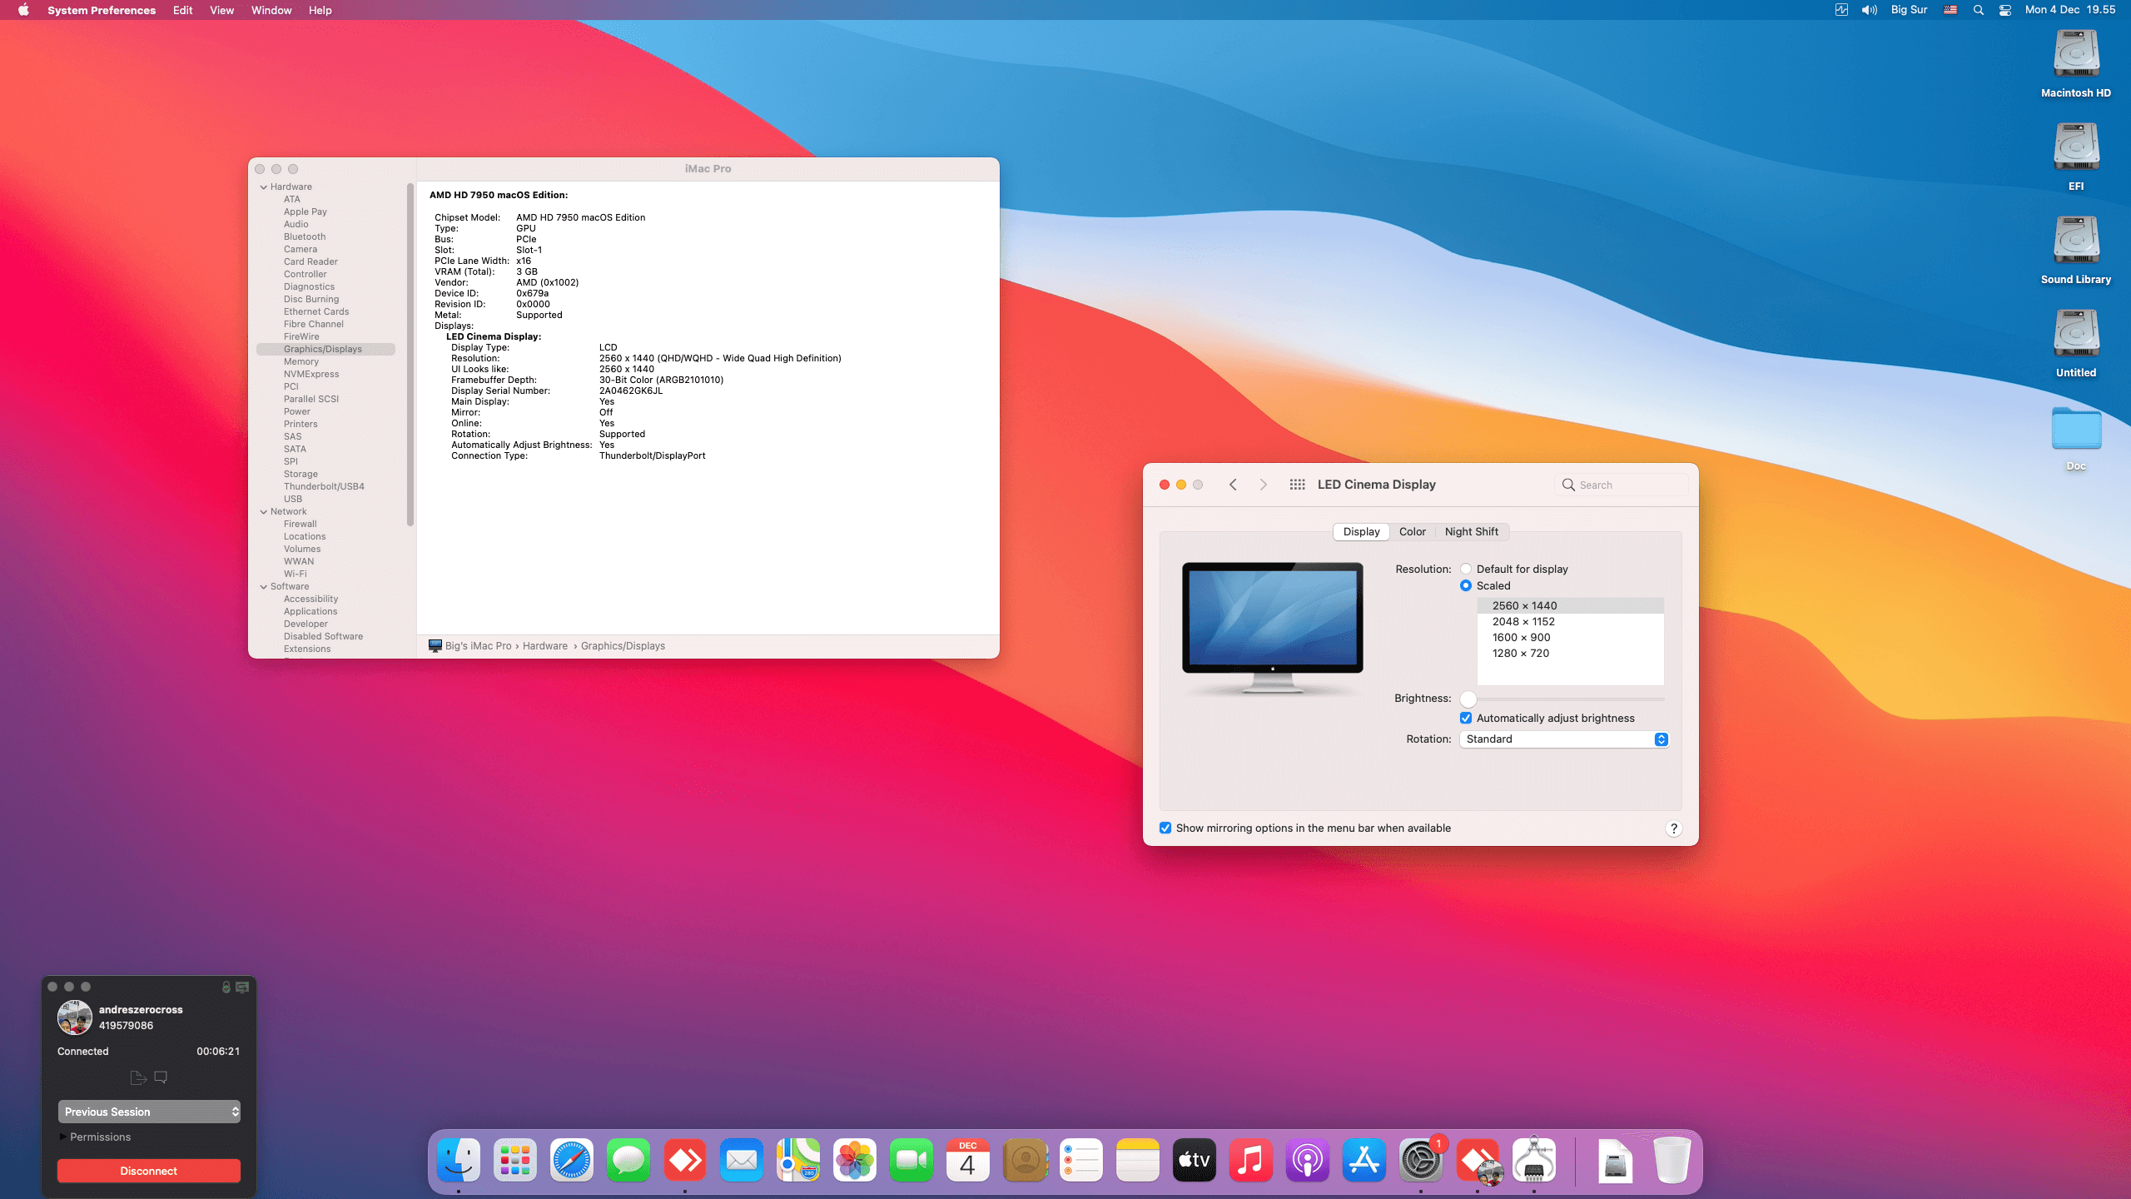
Task: Open the Rotation Standard dropdown
Action: point(1564,739)
